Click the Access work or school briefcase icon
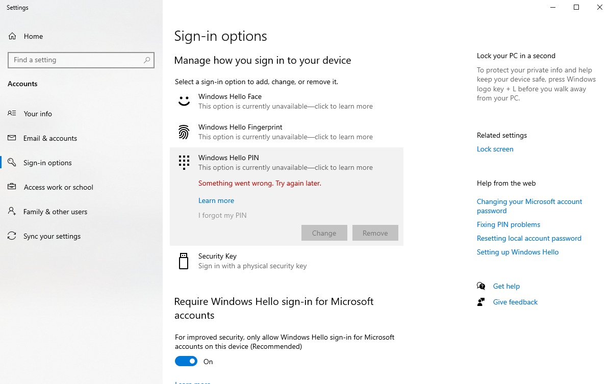610x384 pixels. [x=12, y=187]
